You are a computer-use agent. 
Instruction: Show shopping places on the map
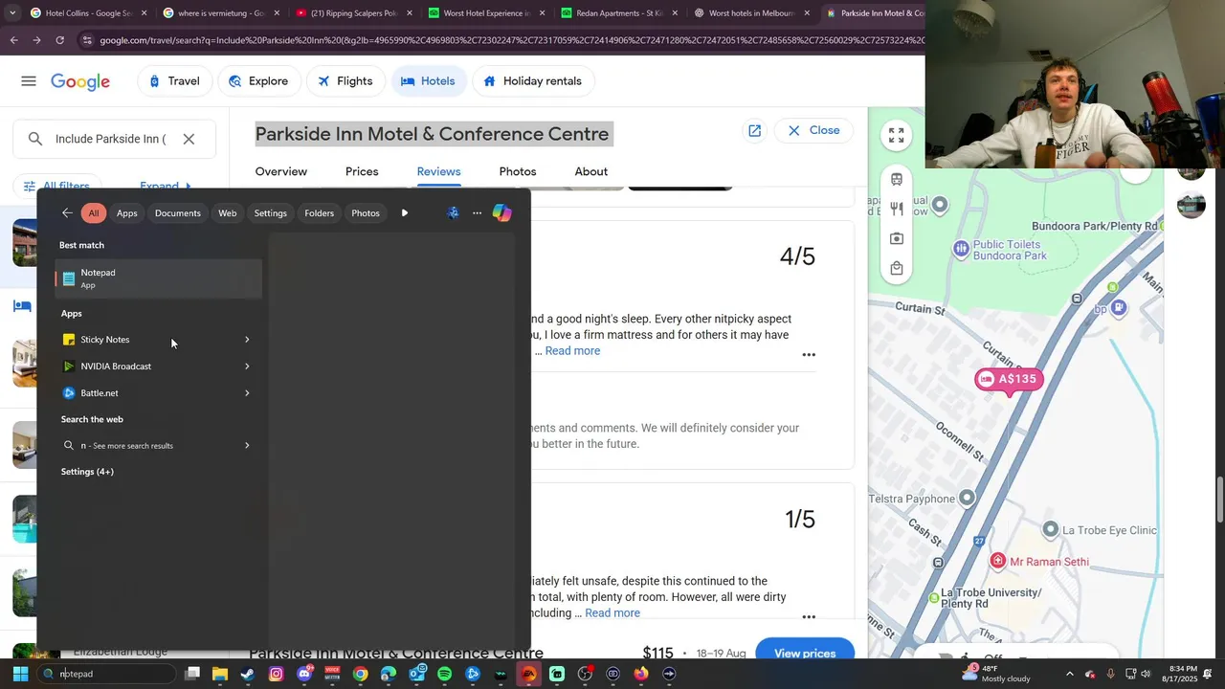click(x=897, y=269)
